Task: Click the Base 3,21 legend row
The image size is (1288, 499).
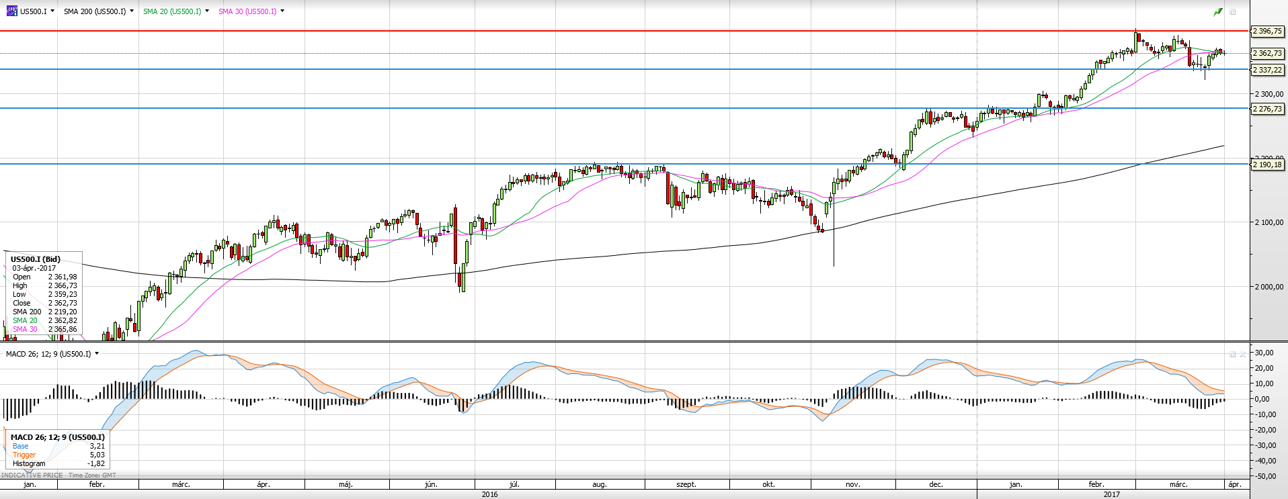Action: point(58,446)
